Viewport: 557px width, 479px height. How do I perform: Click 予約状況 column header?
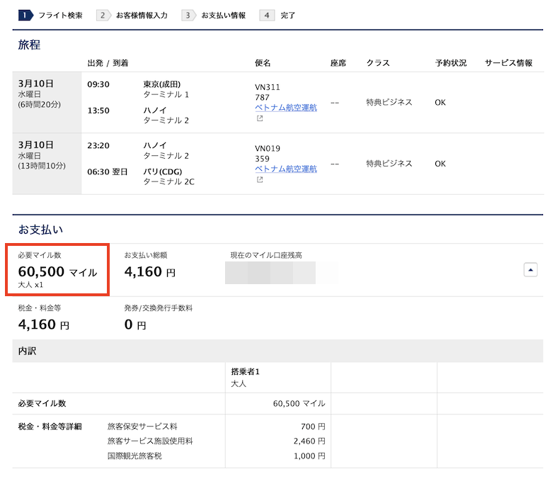click(x=451, y=63)
